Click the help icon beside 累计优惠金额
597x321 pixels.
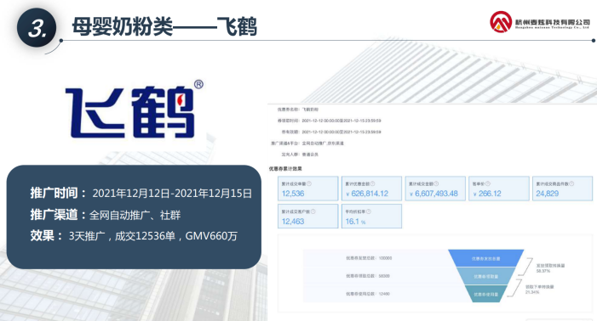tap(373, 183)
